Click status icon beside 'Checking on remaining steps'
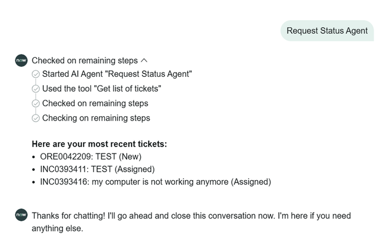The image size is (386, 238). click(x=35, y=118)
